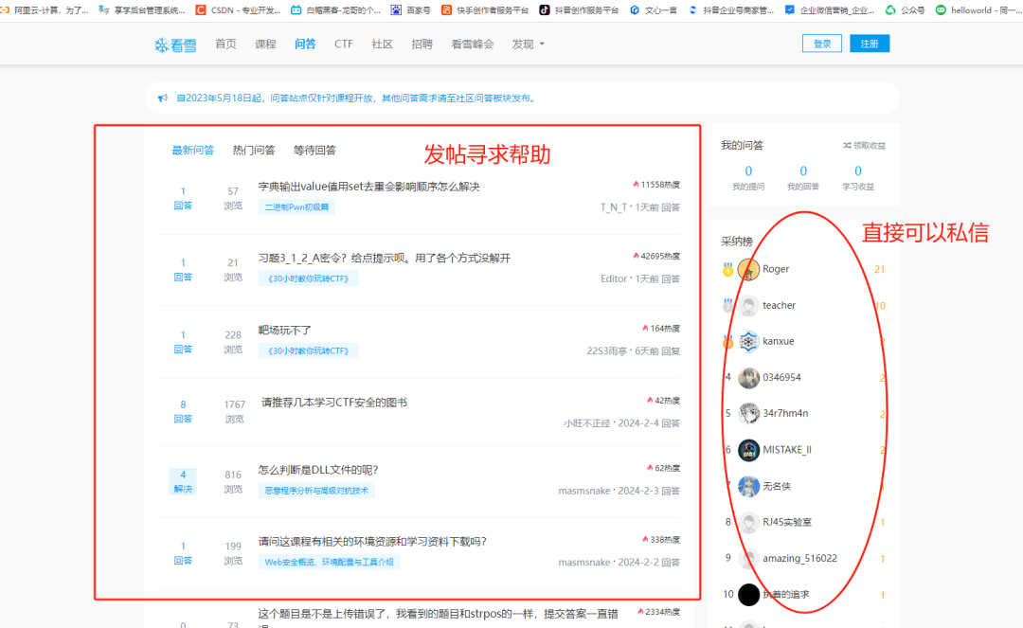Click 无名侠's avatar
This screenshot has height=628, width=1023.
point(748,486)
